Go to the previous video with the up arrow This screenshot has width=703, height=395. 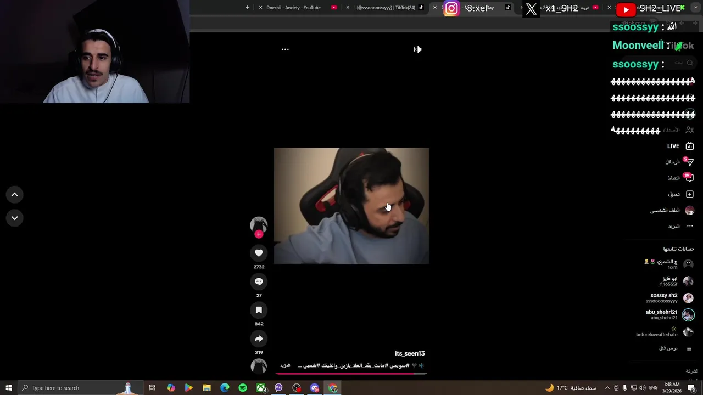(15, 194)
